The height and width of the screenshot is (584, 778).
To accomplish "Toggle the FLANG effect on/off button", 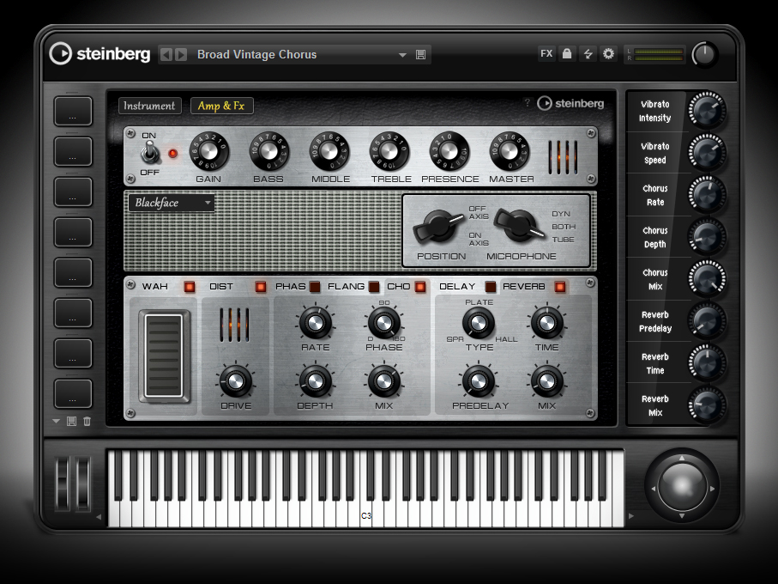I will pos(374,287).
